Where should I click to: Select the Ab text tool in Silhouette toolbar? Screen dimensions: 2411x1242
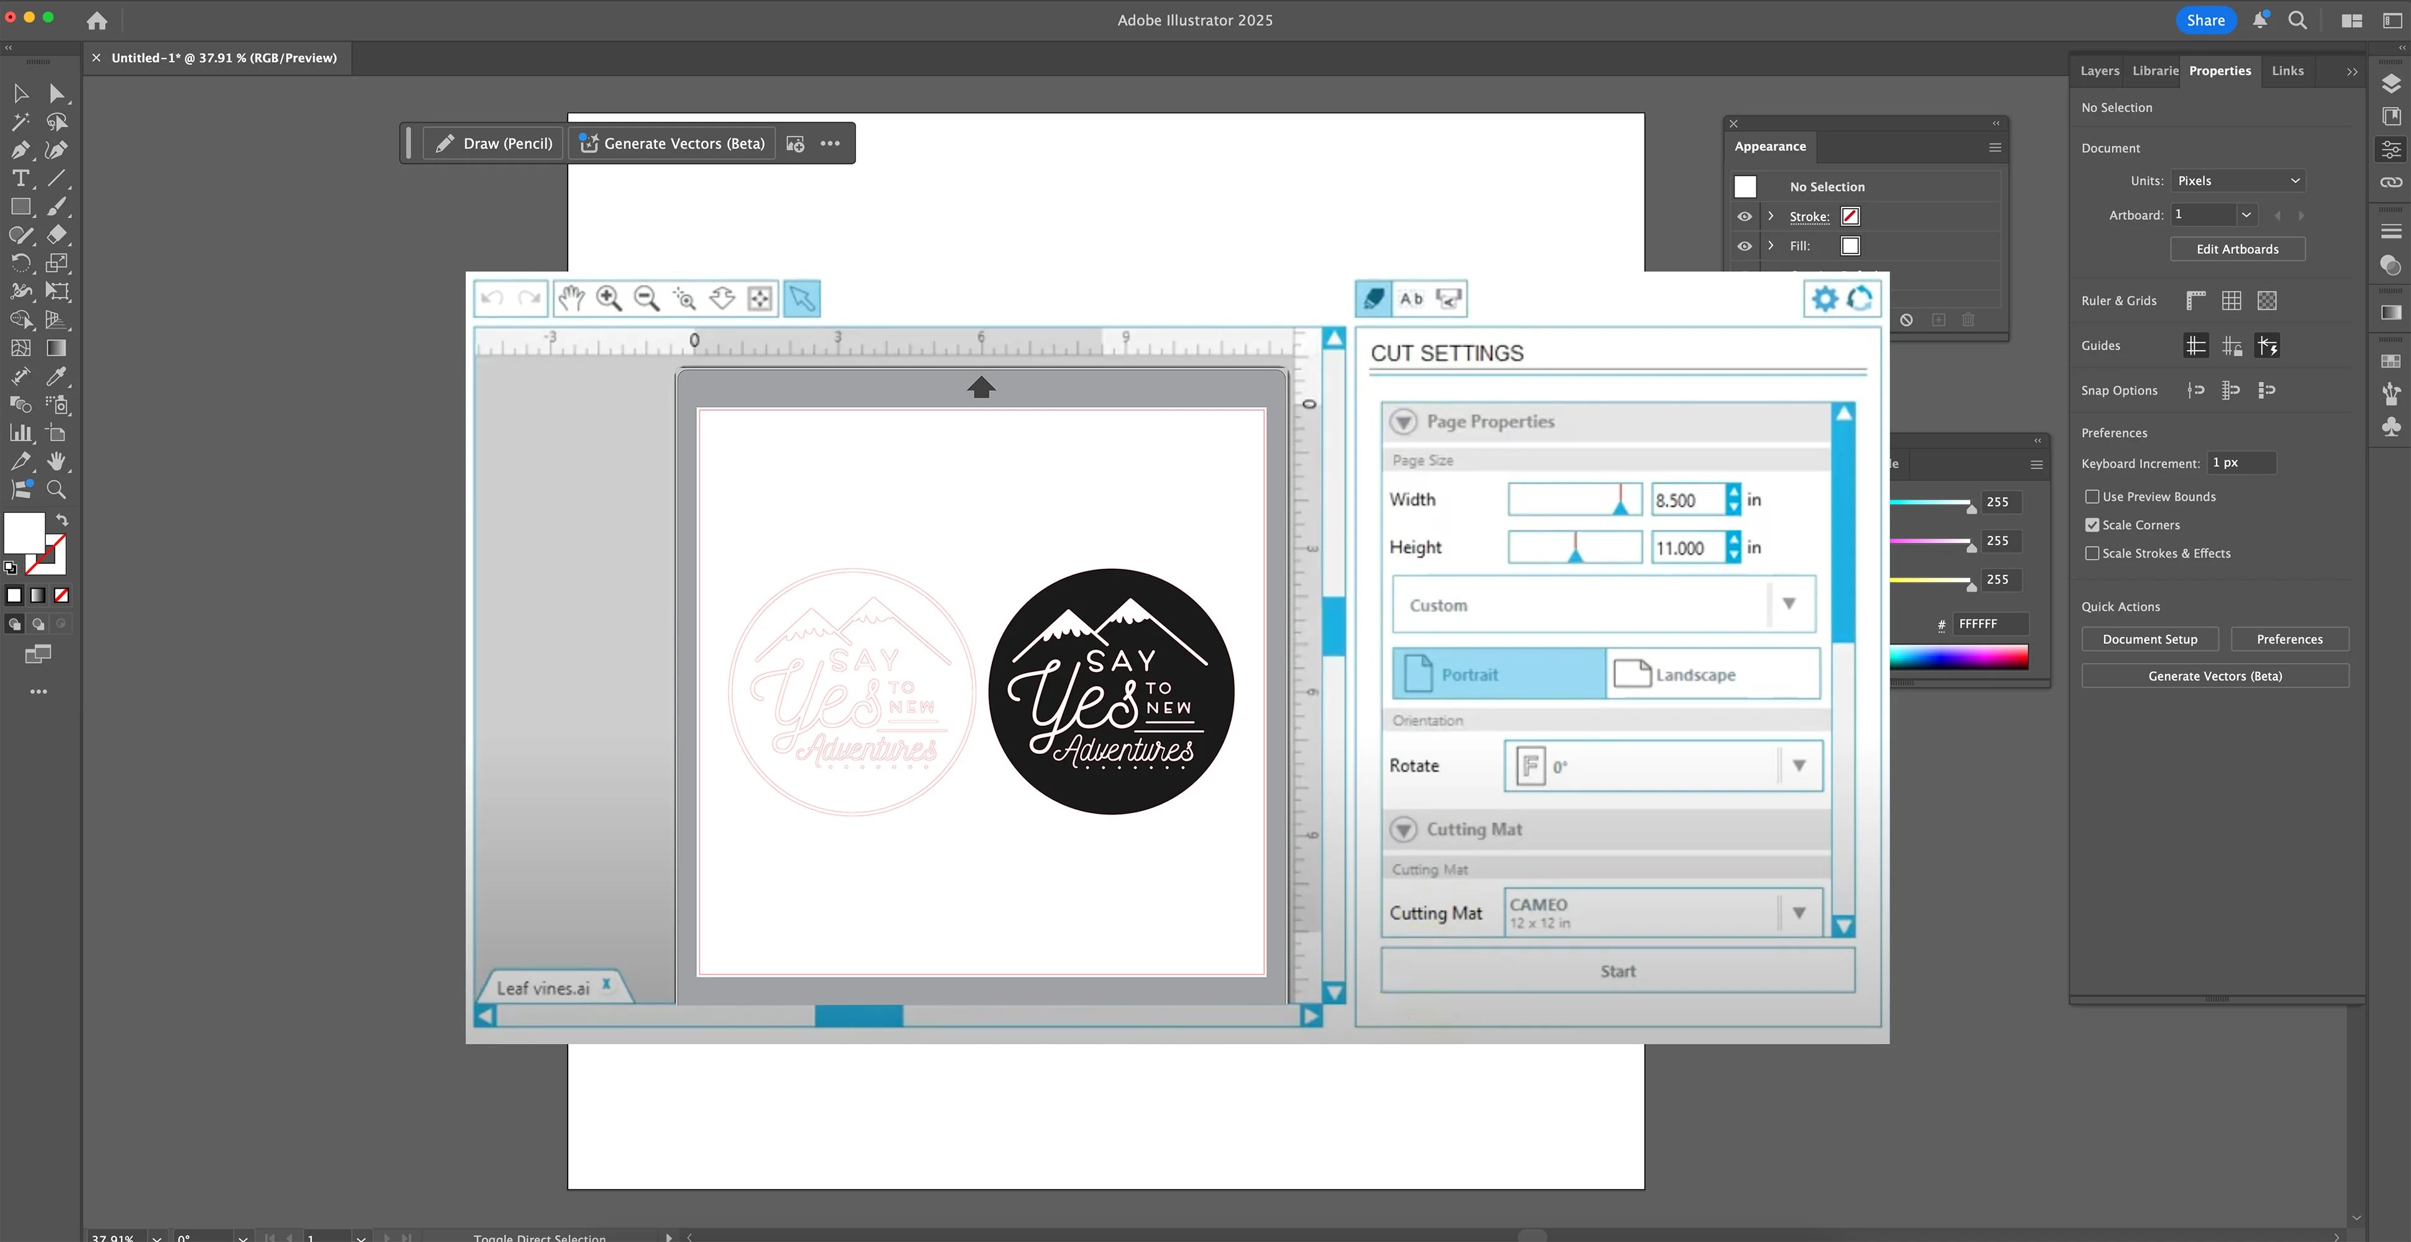click(x=1410, y=299)
